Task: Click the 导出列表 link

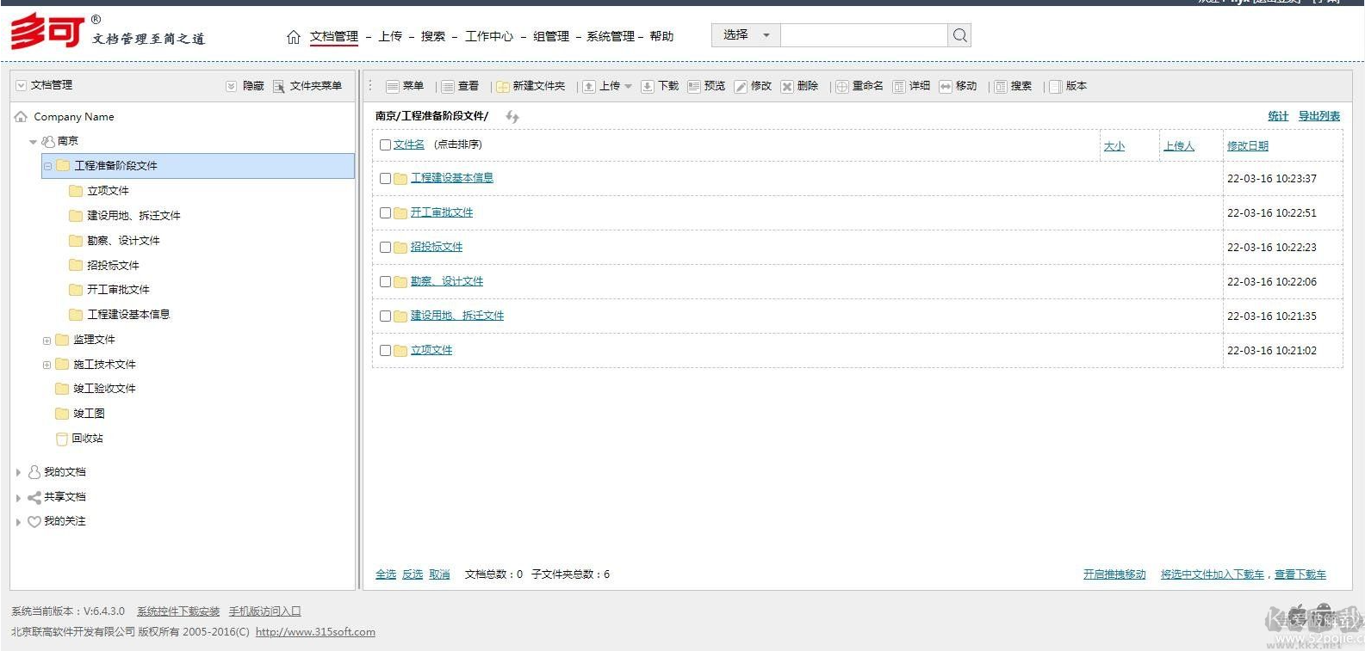Action: tap(1319, 116)
